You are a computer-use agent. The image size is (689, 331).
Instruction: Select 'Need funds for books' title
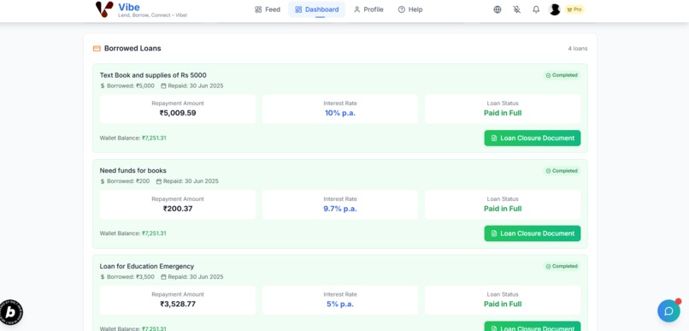[x=132, y=170]
